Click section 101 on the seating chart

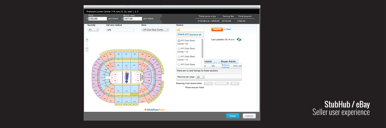126,66
